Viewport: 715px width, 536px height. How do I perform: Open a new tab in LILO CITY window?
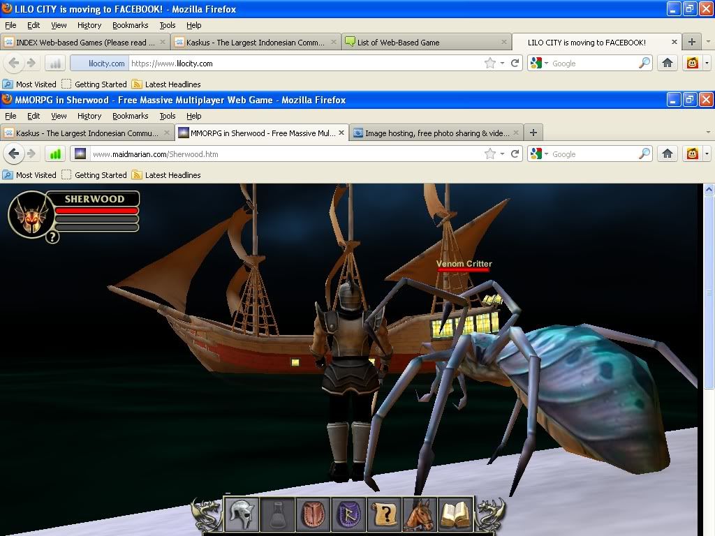click(692, 42)
